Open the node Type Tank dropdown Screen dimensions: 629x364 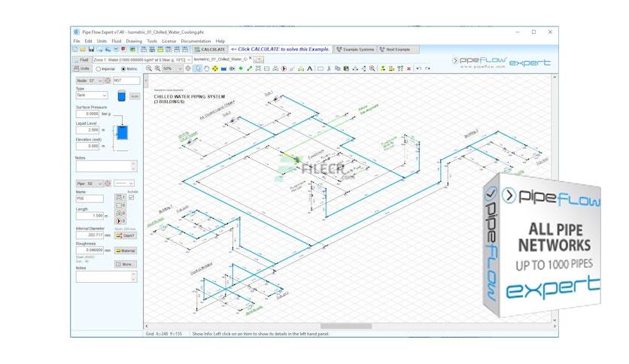92,96
